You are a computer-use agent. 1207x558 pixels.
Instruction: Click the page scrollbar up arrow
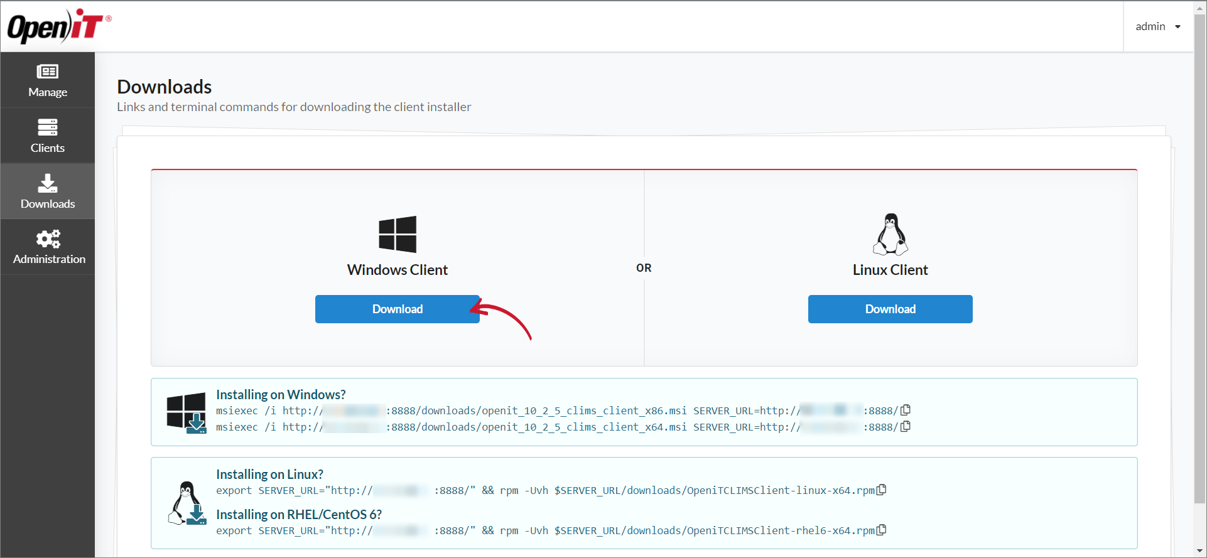pos(1199,7)
